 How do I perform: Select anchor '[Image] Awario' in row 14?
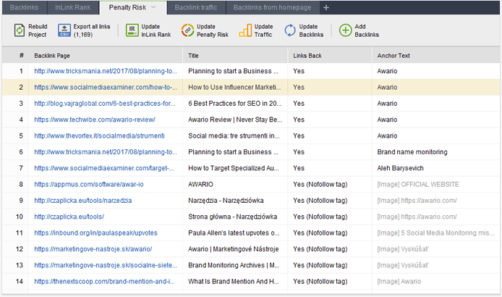(x=399, y=281)
